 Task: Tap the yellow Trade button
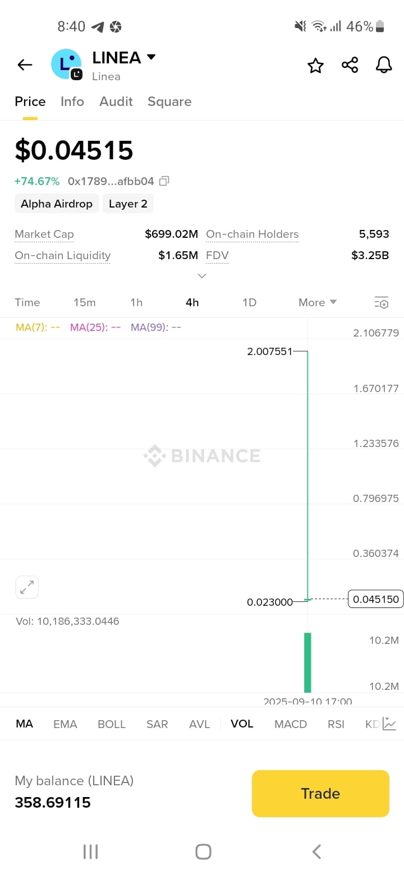[x=320, y=793]
